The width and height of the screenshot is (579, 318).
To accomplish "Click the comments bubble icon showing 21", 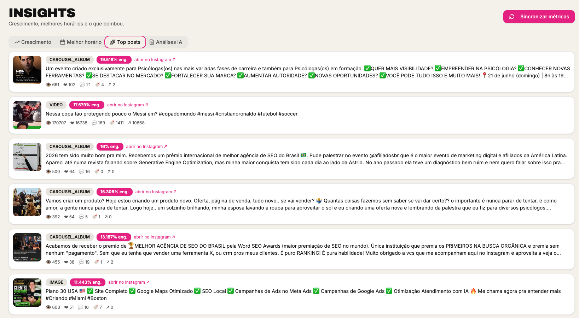I will [82, 85].
